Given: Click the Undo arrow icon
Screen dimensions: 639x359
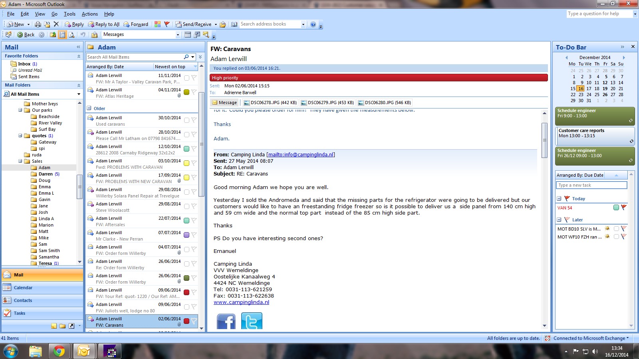Looking at the screenshot, I should [x=83, y=35].
